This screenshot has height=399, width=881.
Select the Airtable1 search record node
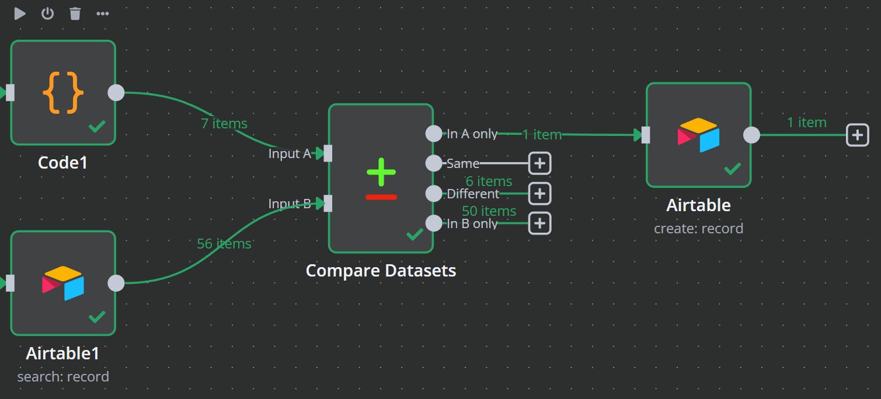[63, 283]
